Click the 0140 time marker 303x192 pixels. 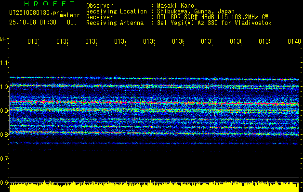pyautogui.click(x=294, y=41)
